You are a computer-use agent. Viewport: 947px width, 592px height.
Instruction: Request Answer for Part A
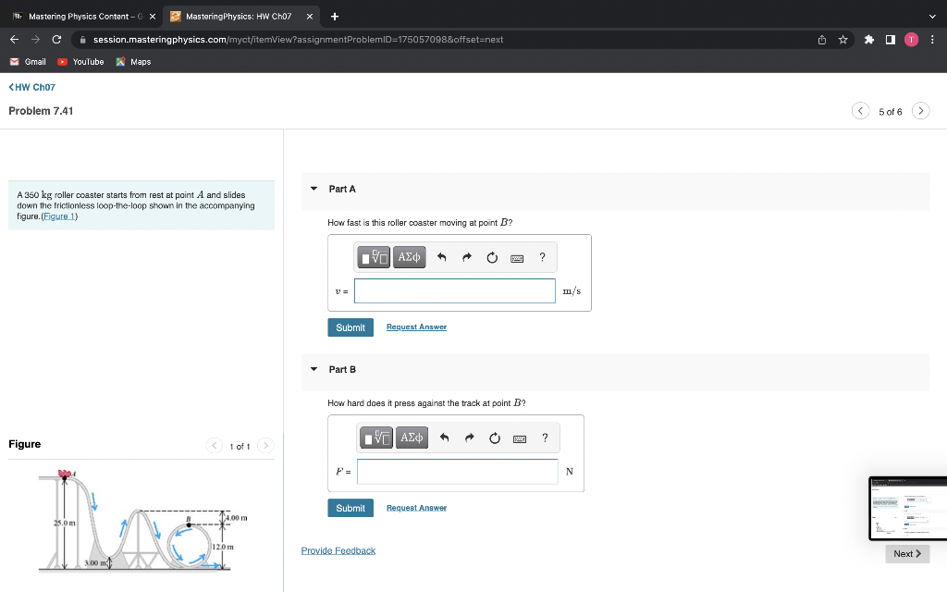tap(417, 327)
